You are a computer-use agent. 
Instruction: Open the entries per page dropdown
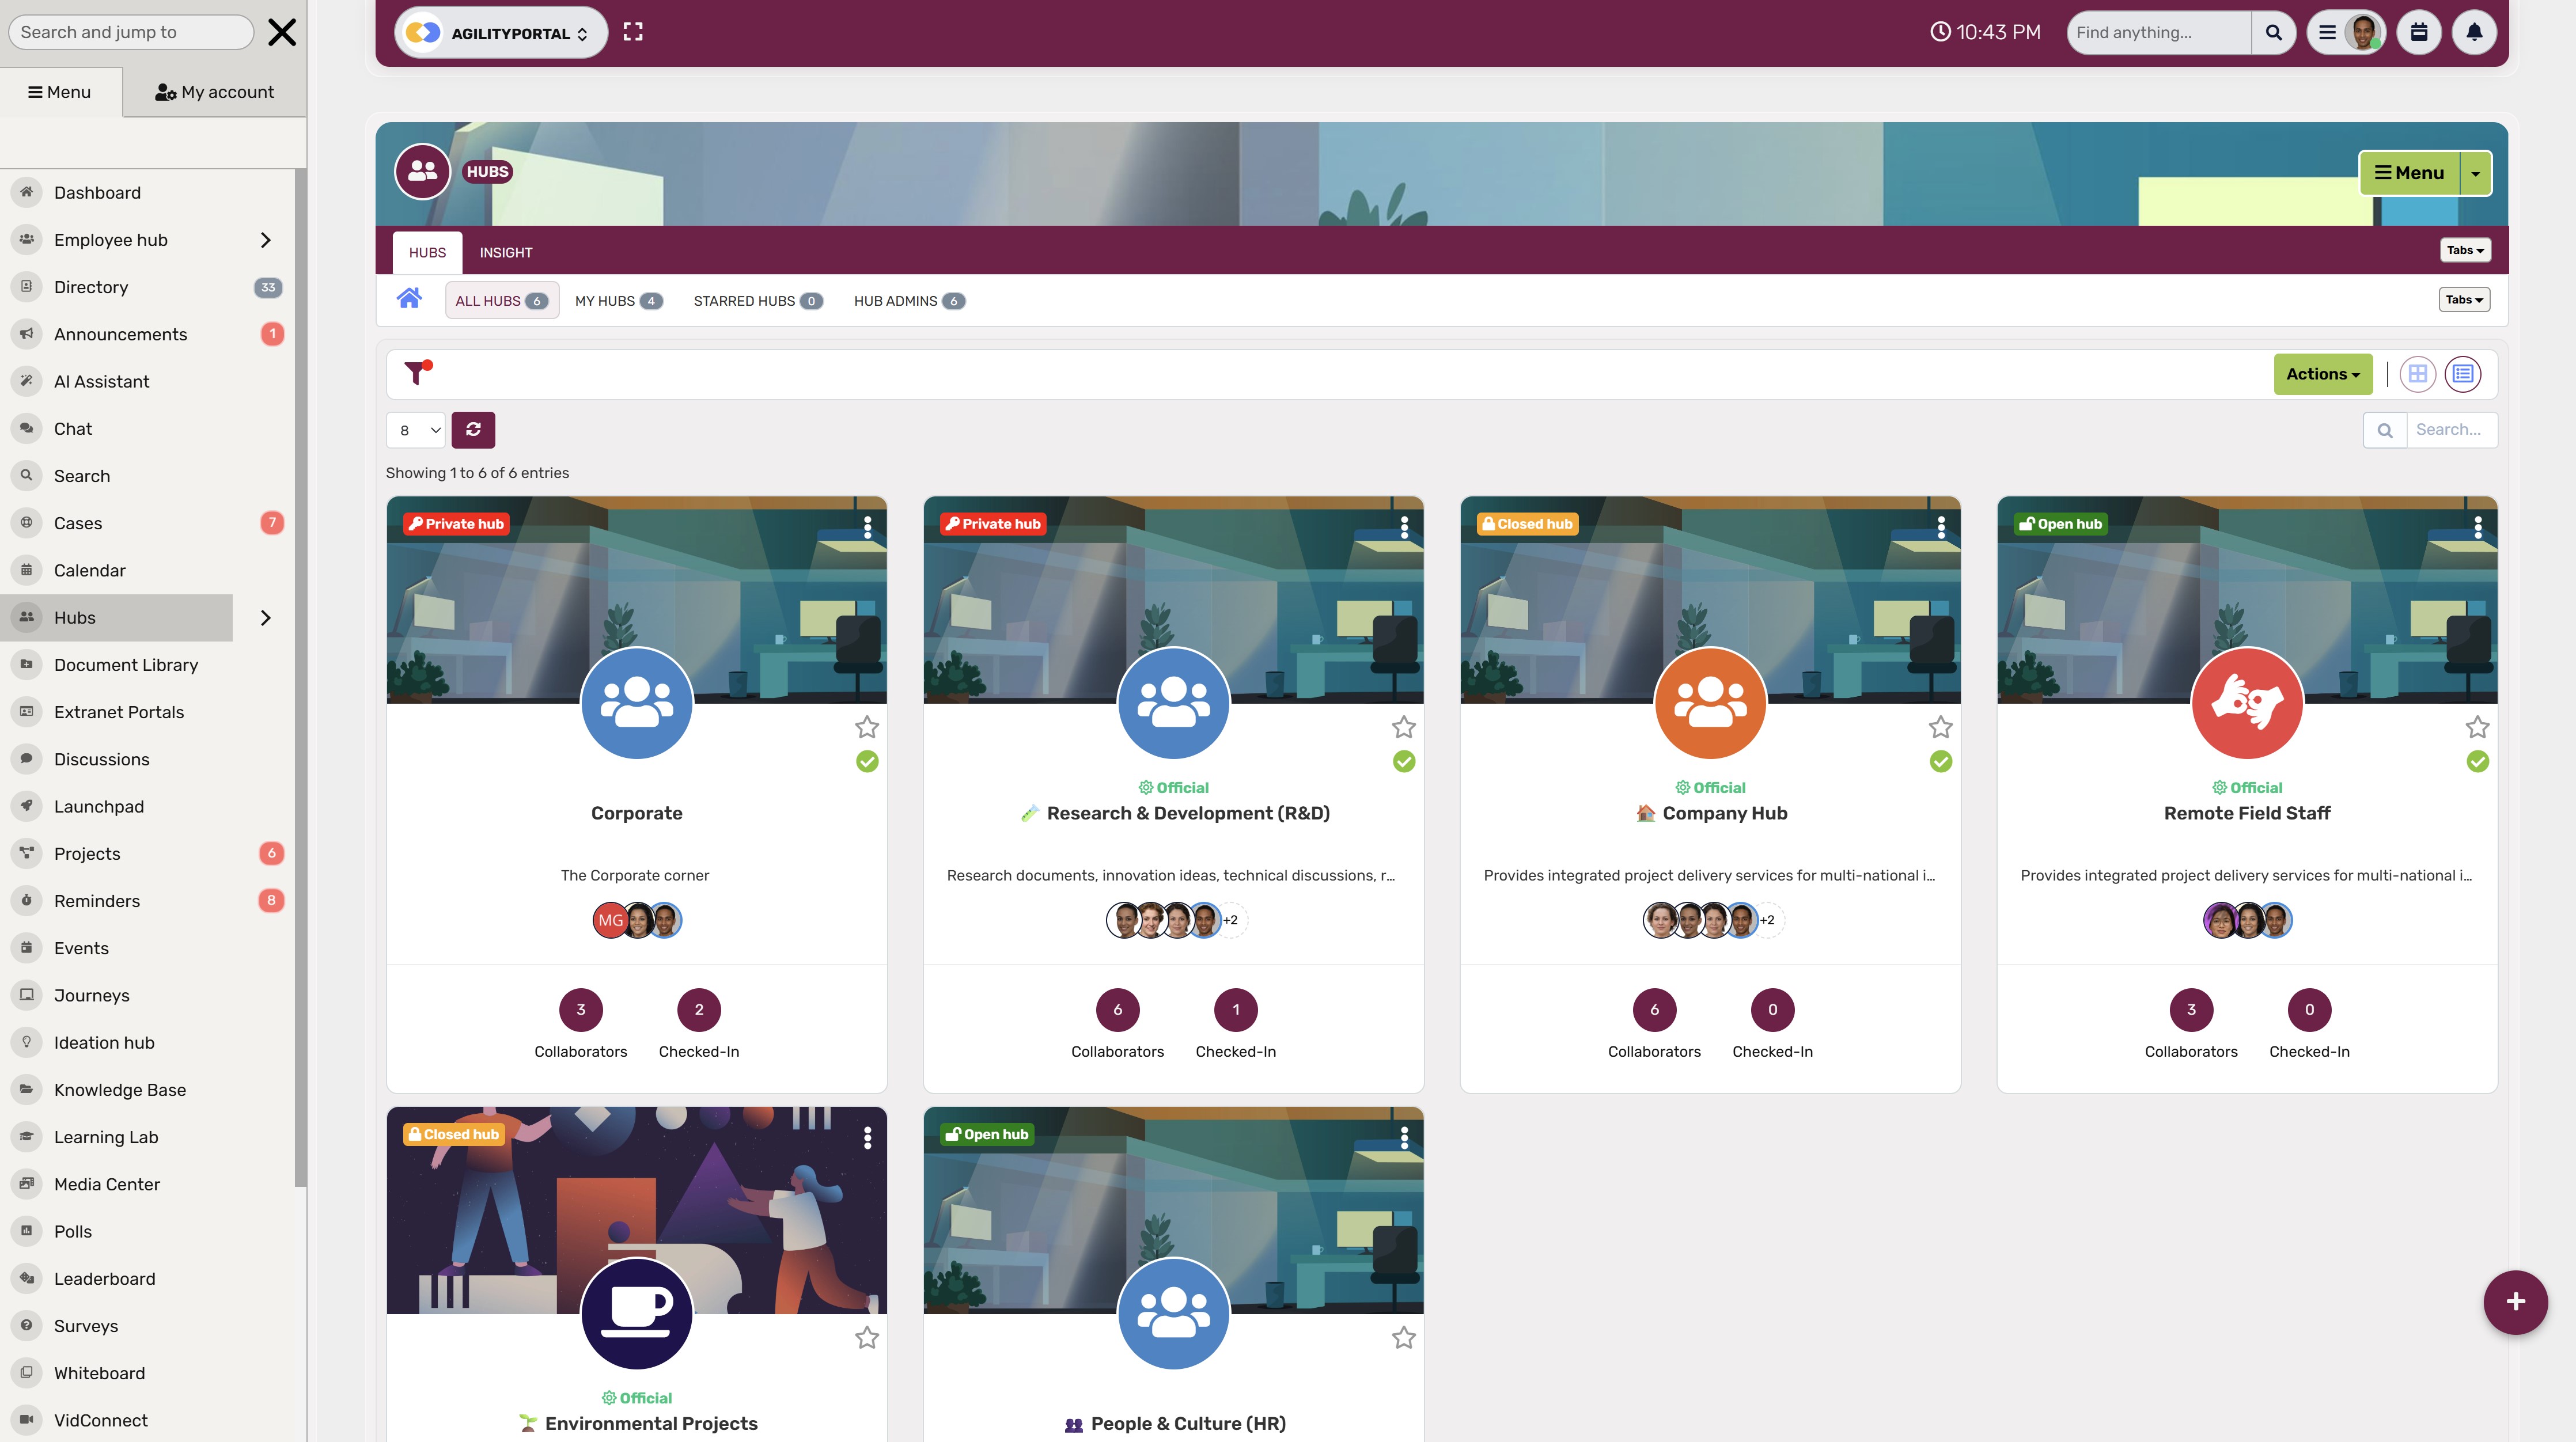pyautogui.click(x=416, y=430)
